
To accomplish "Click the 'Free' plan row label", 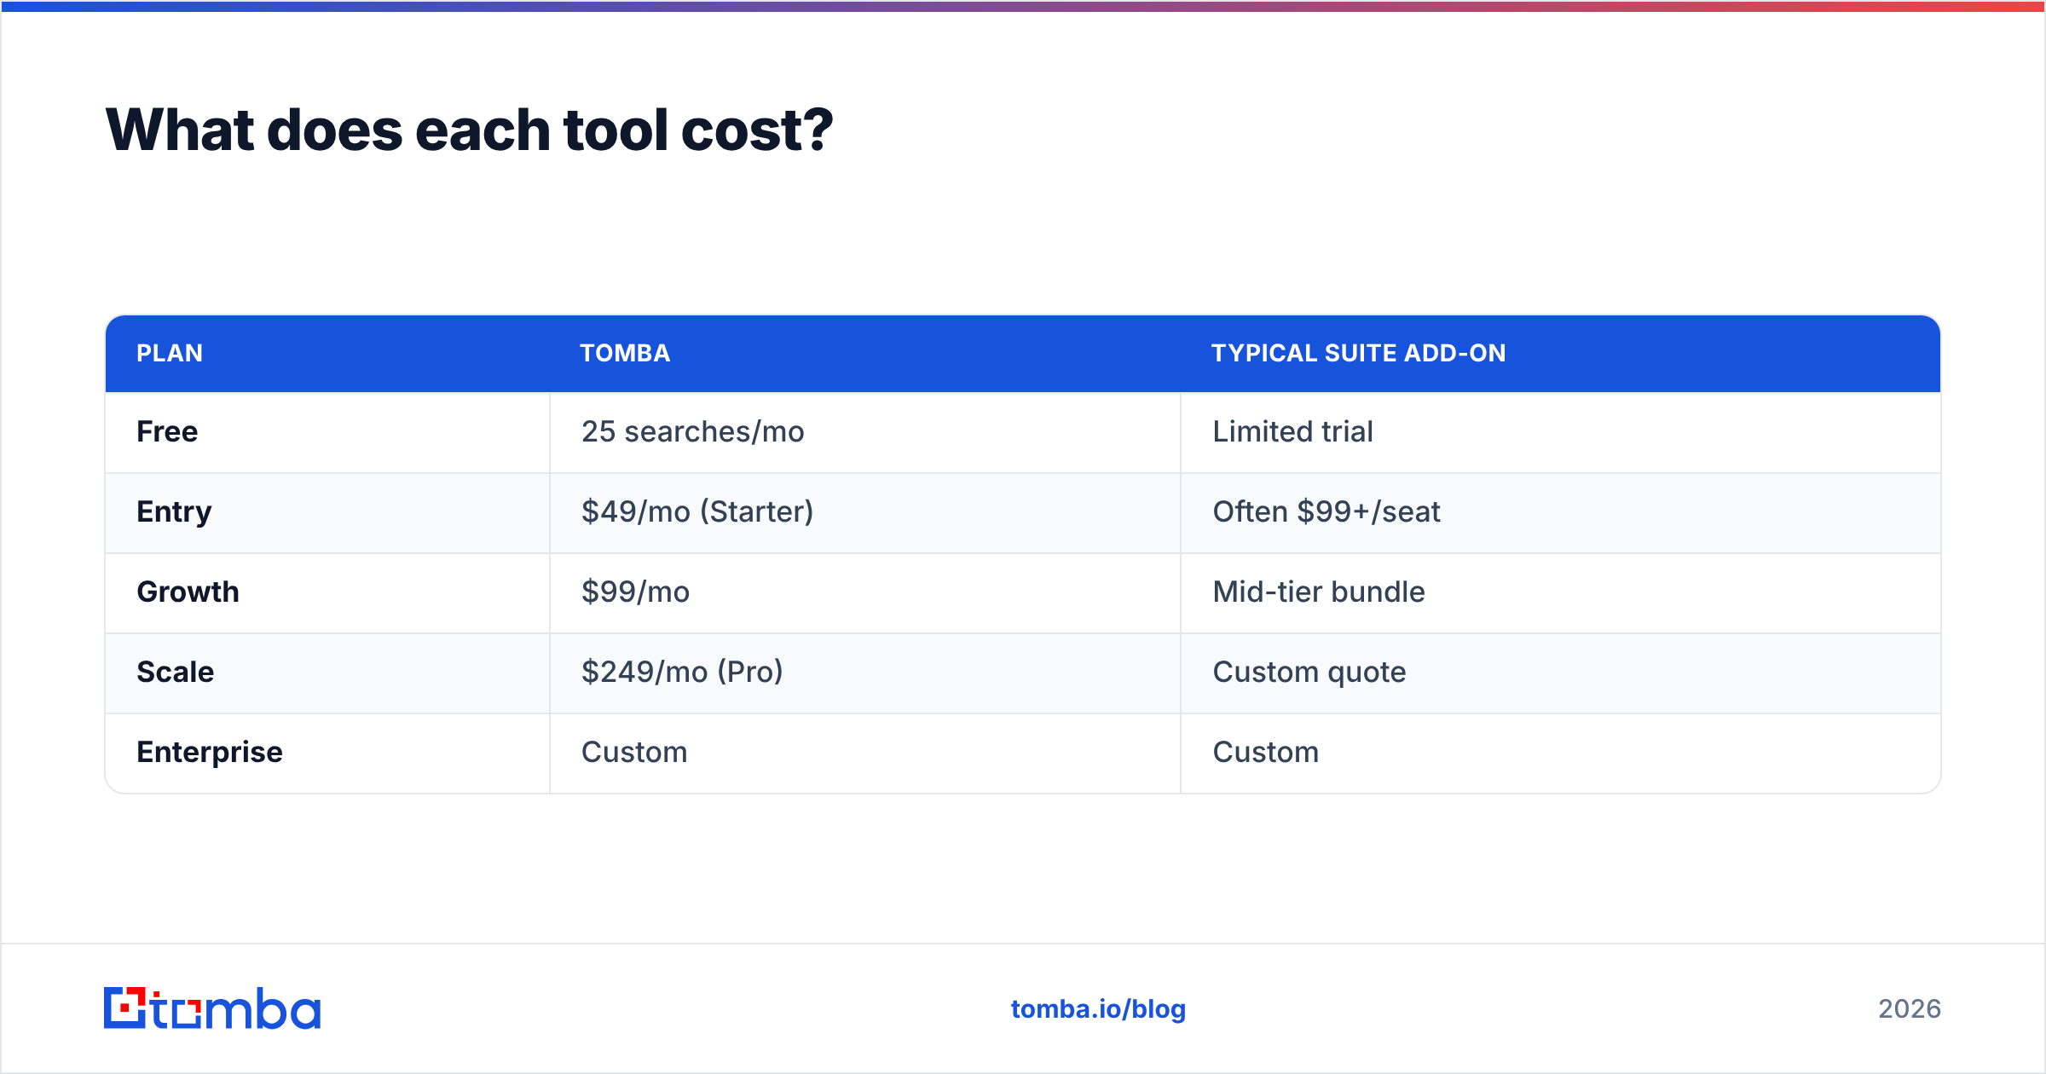I will (x=167, y=431).
